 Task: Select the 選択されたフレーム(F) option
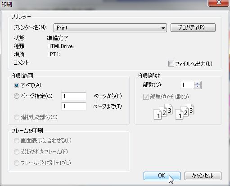17,152
